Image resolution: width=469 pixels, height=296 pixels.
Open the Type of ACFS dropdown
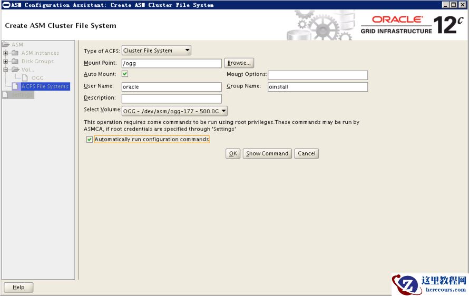click(x=157, y=51)
